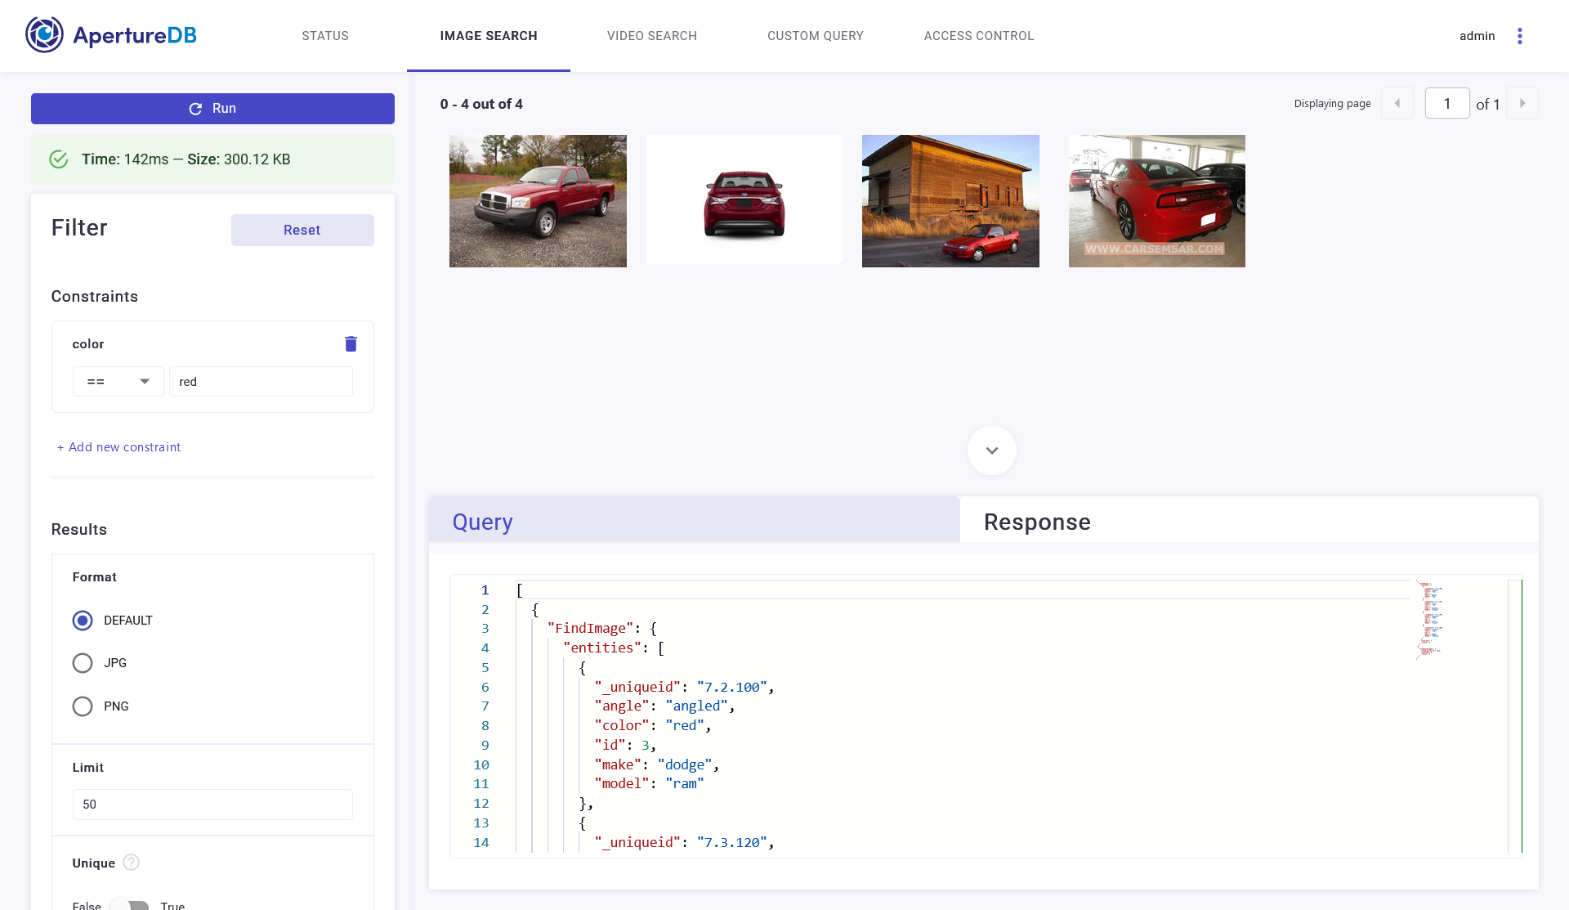
Task: Open the ACCESS CONTROL tab
Action: click(x=979, y=36)
